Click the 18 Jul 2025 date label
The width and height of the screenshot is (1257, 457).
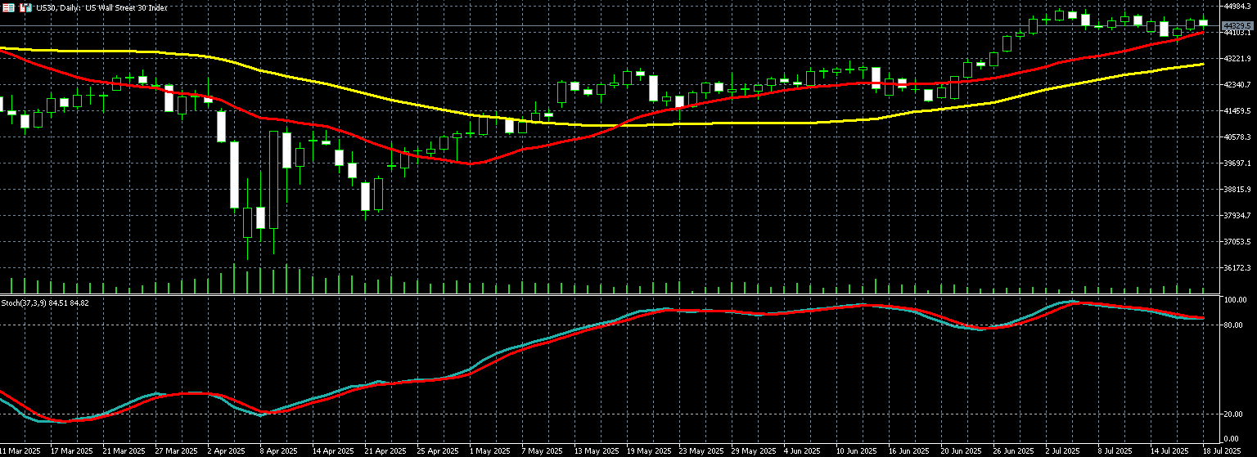point(1223,450)
